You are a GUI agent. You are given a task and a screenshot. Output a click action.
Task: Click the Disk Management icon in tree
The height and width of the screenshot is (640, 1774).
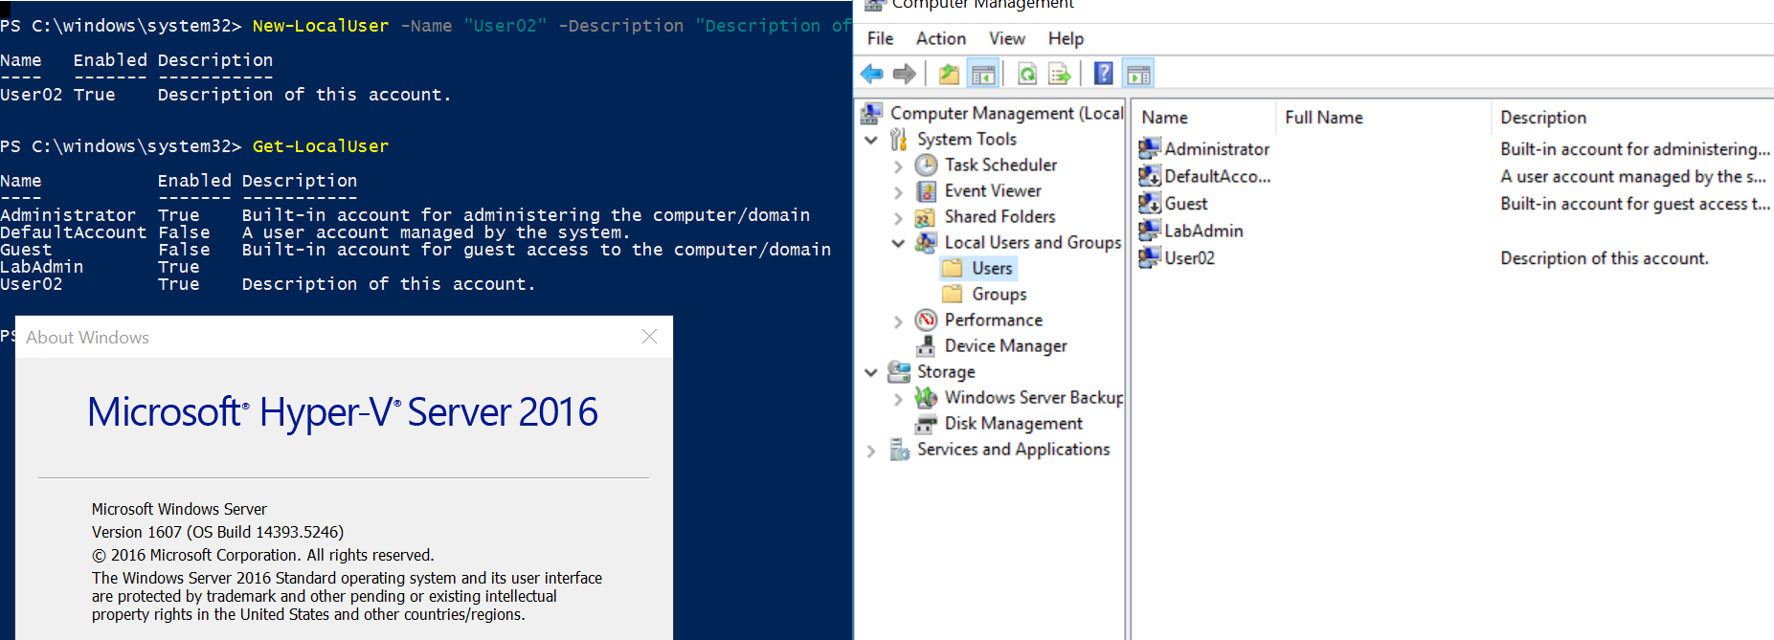[x=926, y=423]
